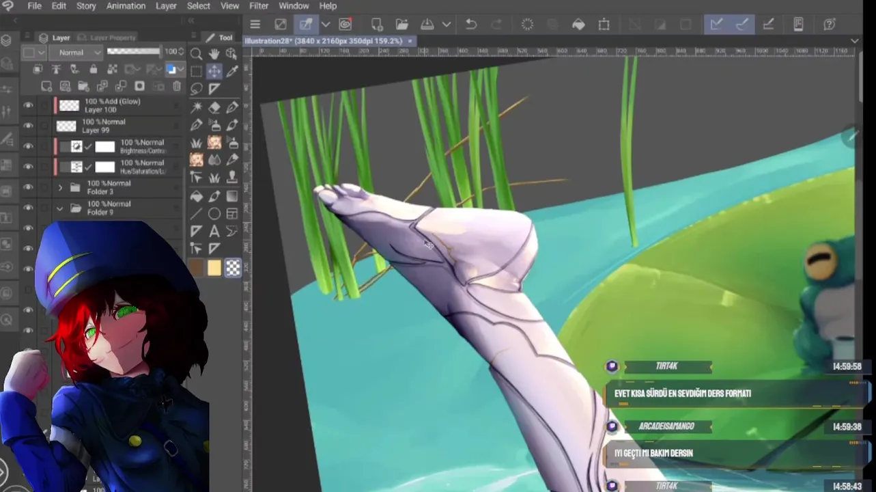Click the Lock layer padlock icon
876x492 pixels.
click(x=93, y=69)
